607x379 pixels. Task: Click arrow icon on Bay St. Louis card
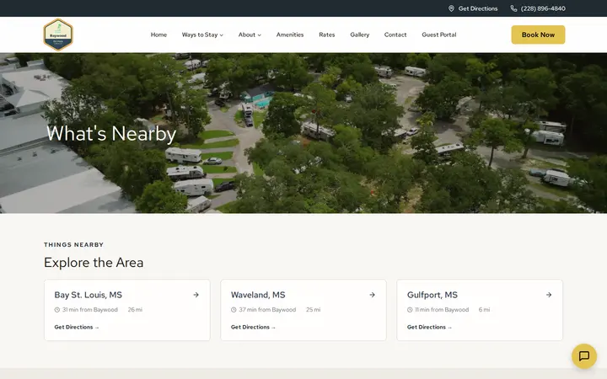[196, 295]
